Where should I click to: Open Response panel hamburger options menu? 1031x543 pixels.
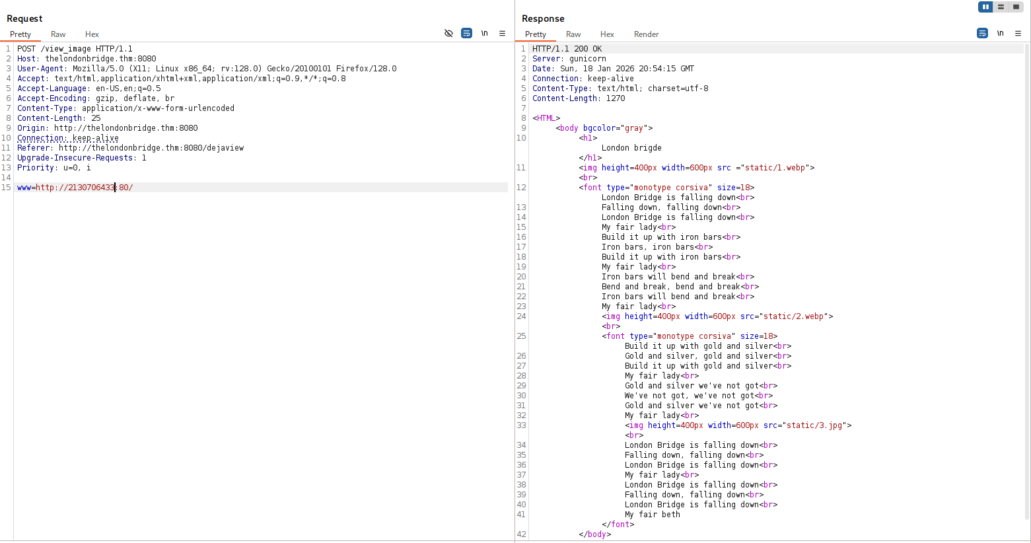pyautogui.click(x=1018, y=33)
